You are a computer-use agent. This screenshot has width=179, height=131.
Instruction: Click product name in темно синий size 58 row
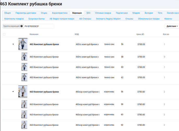pos(44,57)
